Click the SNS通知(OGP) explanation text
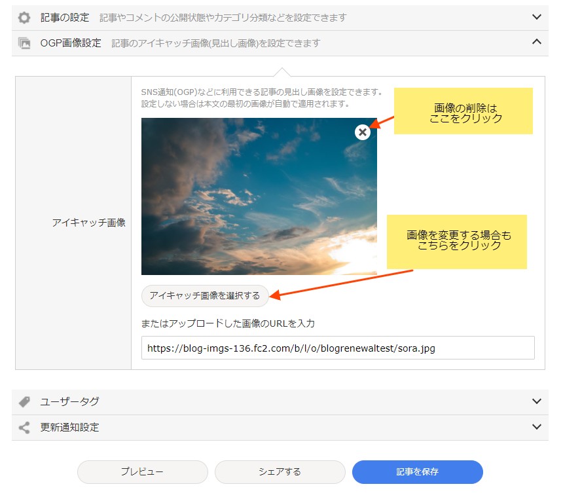The width and height of the screenshot is (563, 497). click(x=262, y=98)
